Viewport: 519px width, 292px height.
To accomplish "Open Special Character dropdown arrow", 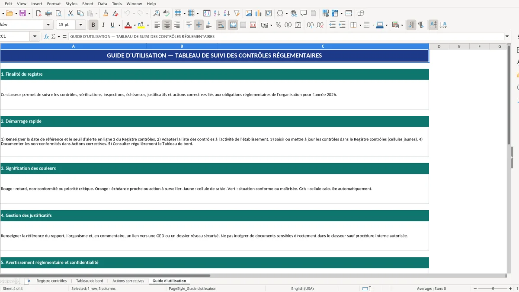I will (x=287, y=13).
